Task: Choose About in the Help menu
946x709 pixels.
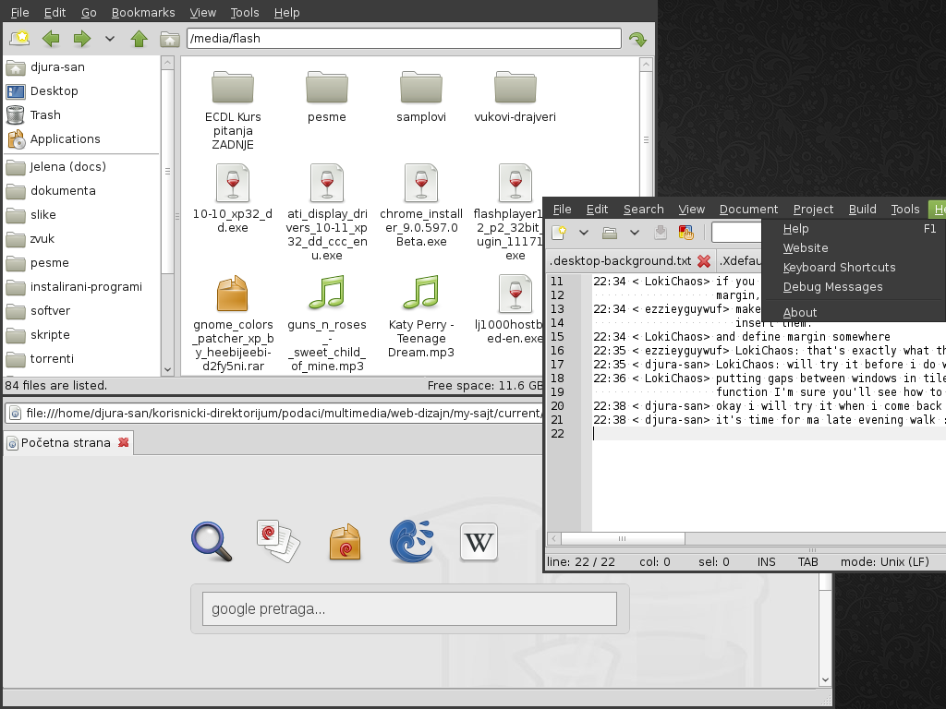Action: click(x=800, y=312)
